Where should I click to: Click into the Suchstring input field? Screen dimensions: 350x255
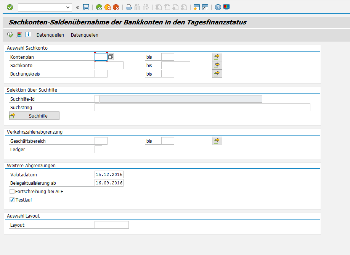(x=202, y=107)
